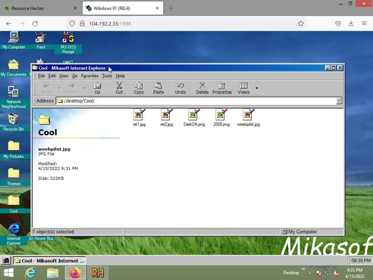Image resolution: width=373 pixels, height=280 pixels.
Task: Open the Windows Start menu
Action: pos(9,273)
